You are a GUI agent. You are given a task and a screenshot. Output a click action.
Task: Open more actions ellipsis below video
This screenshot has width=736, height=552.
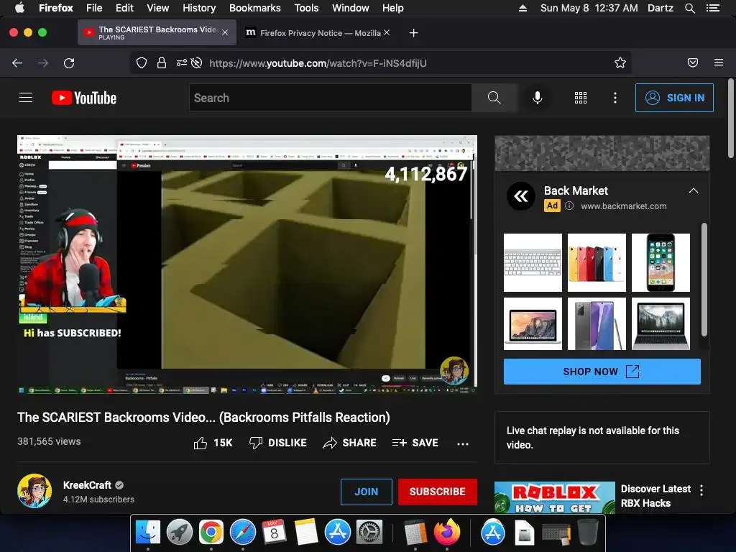[463, 443]
